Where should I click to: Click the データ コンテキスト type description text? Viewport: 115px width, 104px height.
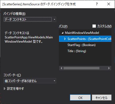(29, 37)
